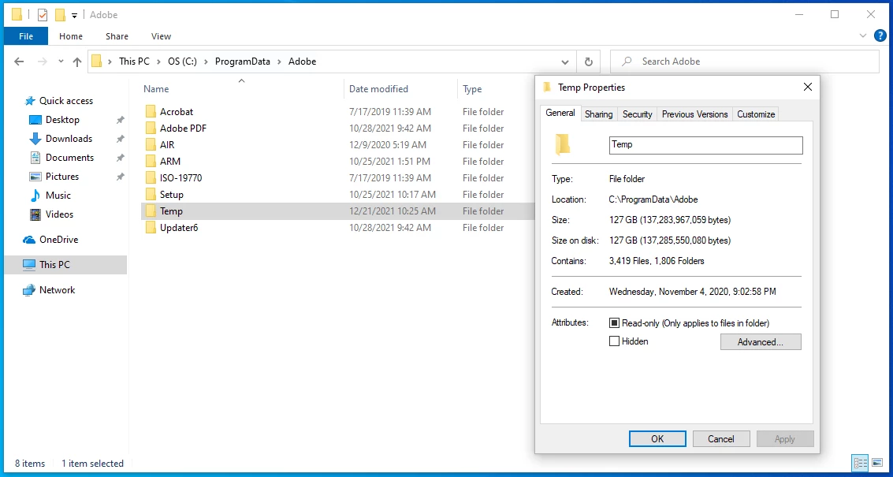Select the Adobe PDF folder icon
The height and width of the screenshot is (477, 893).
tap(151, 129)
